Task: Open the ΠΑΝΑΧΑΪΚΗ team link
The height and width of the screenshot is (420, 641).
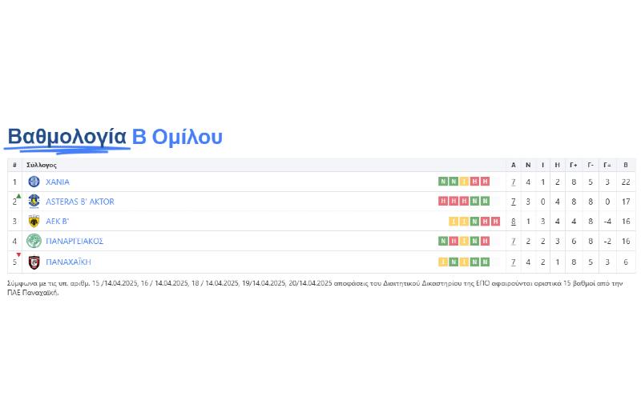Action: coord(68,262)
